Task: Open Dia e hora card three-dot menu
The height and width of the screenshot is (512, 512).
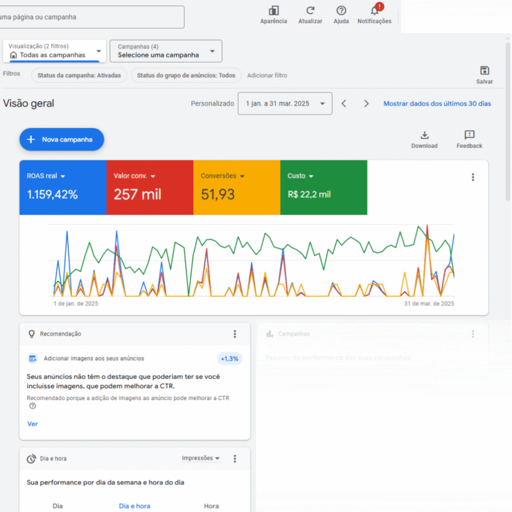Action: [x=235, y=459]
